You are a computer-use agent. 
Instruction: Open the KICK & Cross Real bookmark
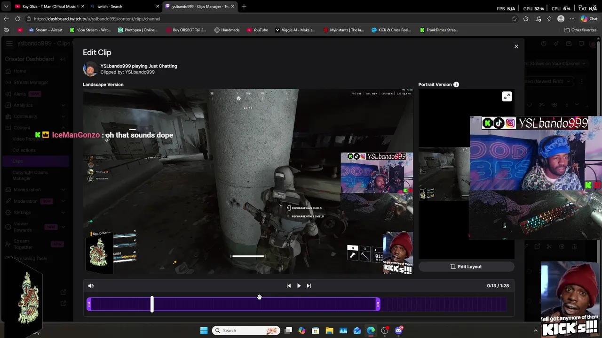[x=391, y=30]
